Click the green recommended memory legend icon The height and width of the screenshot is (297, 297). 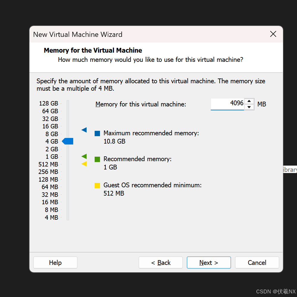pyautogui.click(x=97, y=159)
